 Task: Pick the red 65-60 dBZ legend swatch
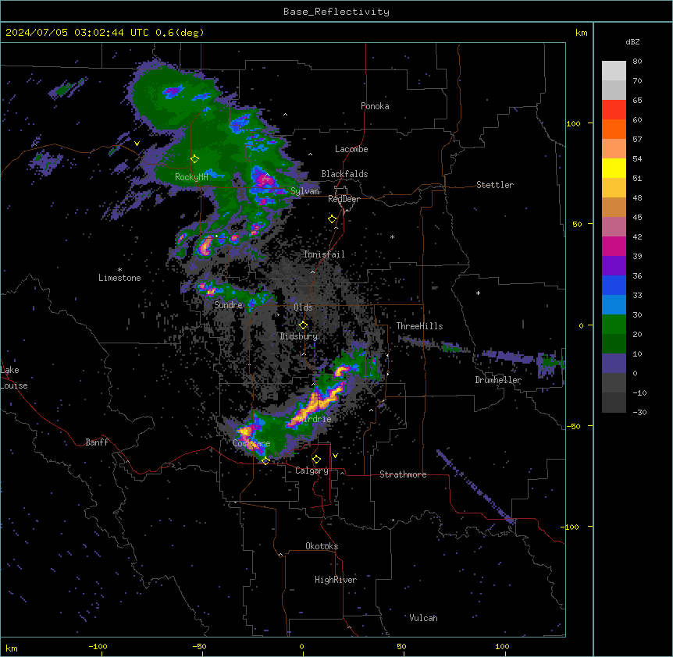coord(614,110)
